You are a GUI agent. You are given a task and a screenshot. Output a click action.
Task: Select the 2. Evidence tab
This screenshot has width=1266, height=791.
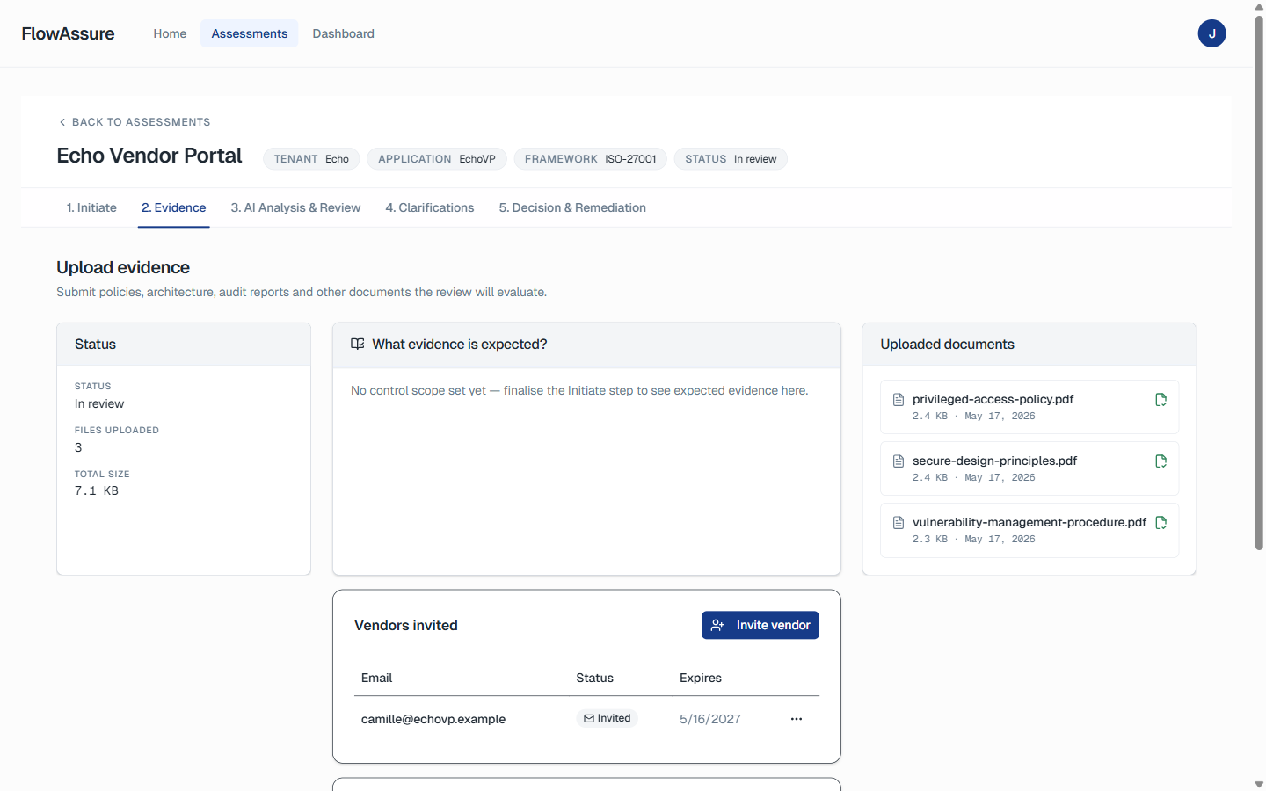(174, 207)
